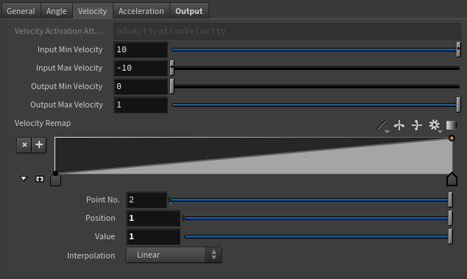Click the Output Min Velocity value field

pos(141,86)
